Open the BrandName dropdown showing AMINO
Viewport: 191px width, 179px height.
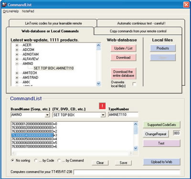point(47,115)
